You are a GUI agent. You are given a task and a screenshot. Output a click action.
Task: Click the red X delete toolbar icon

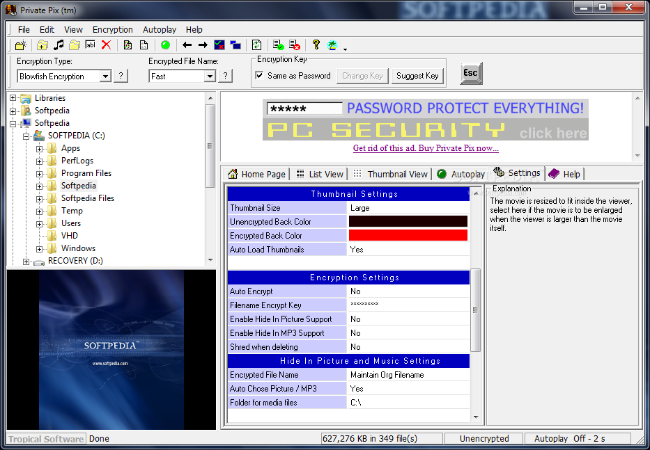(107, 45)
